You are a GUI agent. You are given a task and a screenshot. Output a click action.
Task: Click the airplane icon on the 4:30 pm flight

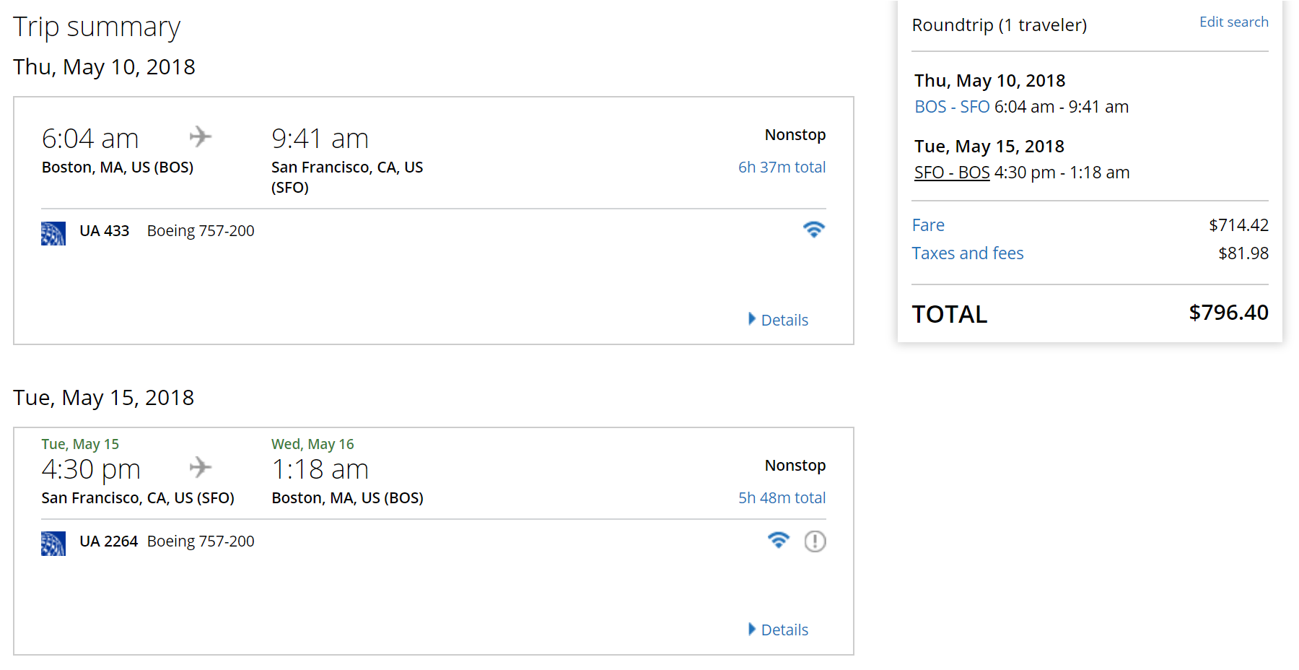(201, 467)
